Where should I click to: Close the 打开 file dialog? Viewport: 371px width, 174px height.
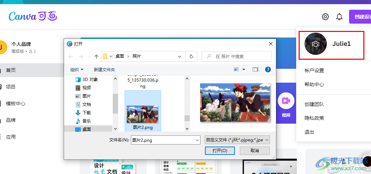click(x=271, y=44)
